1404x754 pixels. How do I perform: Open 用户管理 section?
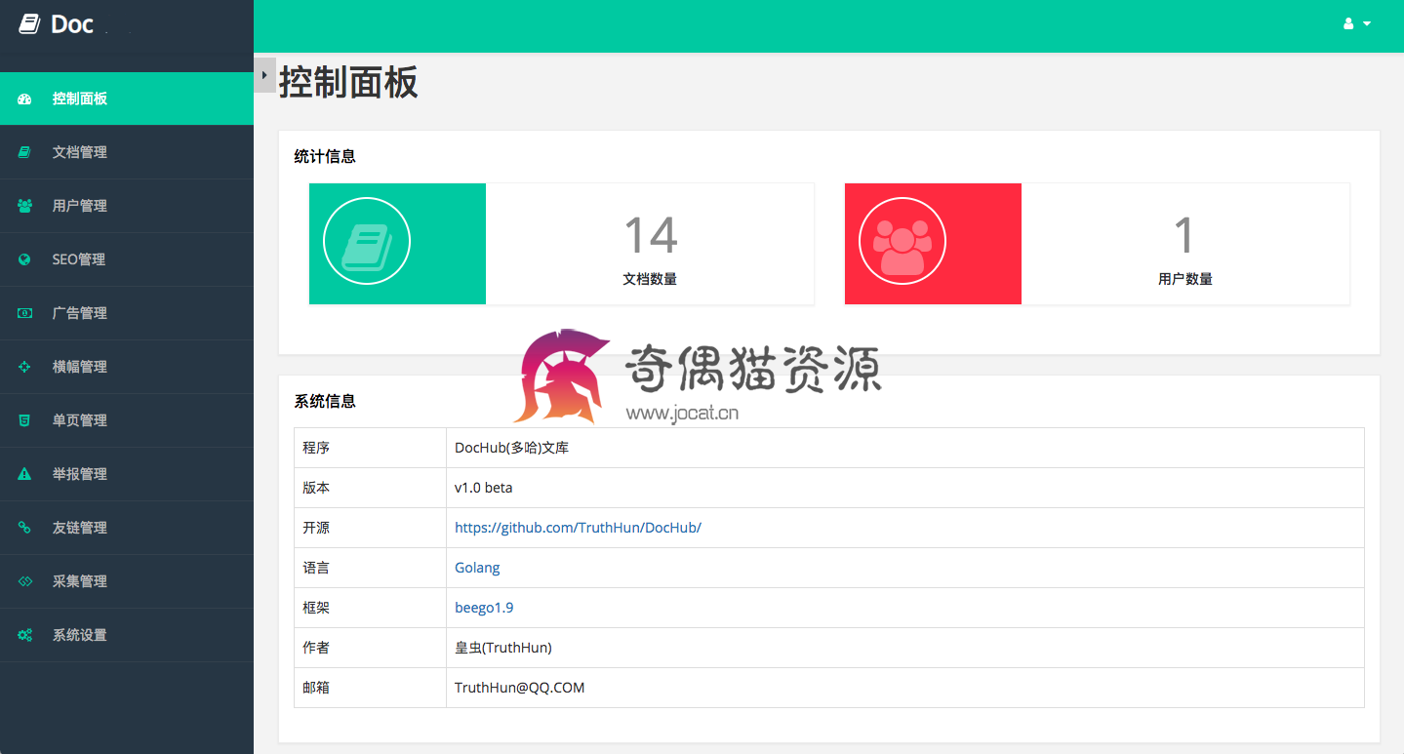point(127,206)
